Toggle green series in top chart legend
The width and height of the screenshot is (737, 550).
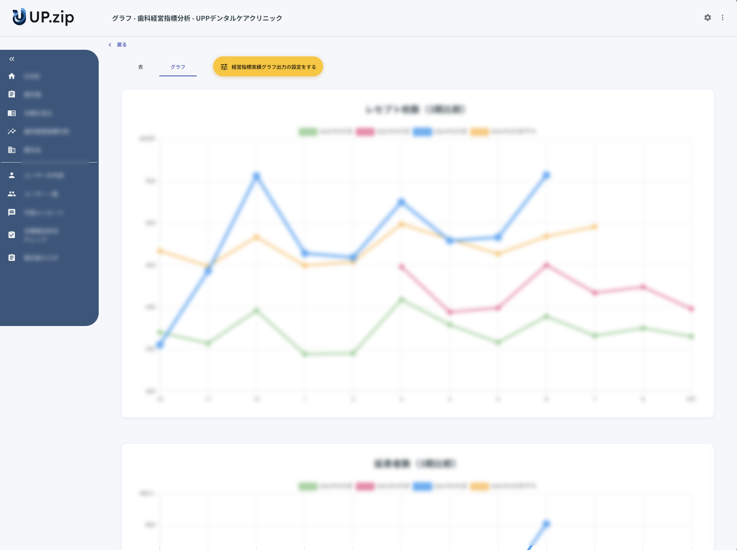(308, 132)
